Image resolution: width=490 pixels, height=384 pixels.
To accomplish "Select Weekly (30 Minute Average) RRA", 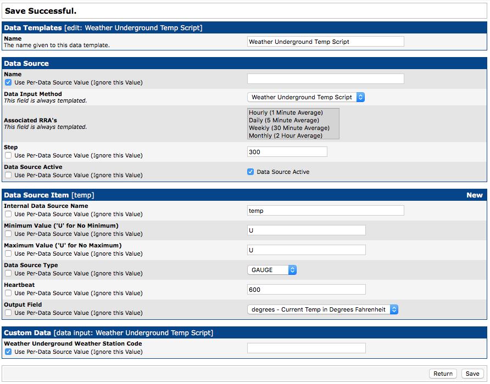I will 289,128.
